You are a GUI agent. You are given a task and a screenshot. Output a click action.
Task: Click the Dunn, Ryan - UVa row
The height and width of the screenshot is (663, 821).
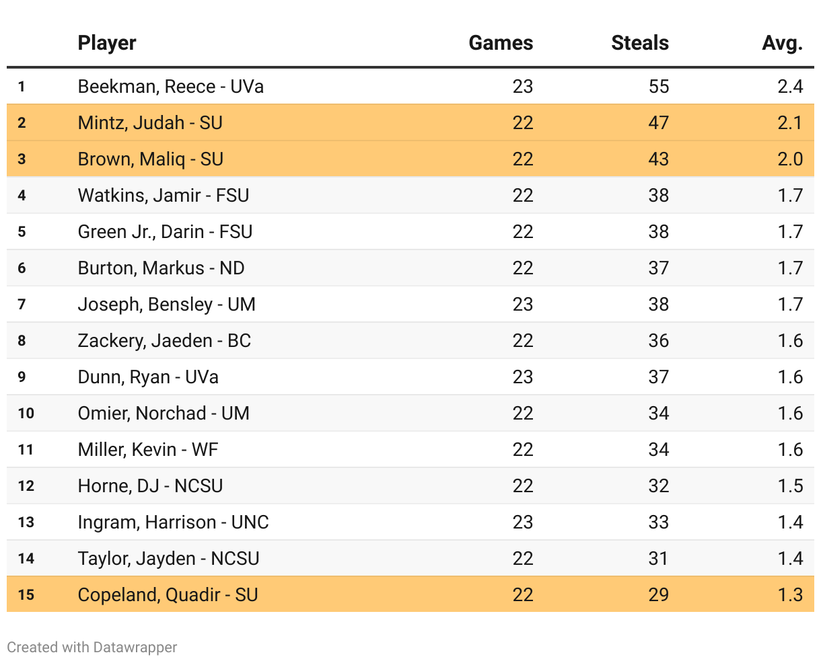click(148, 377)
